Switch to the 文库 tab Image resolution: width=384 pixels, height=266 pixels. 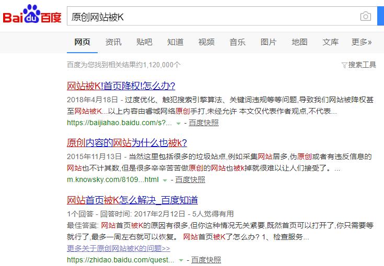tap(330, 42)
